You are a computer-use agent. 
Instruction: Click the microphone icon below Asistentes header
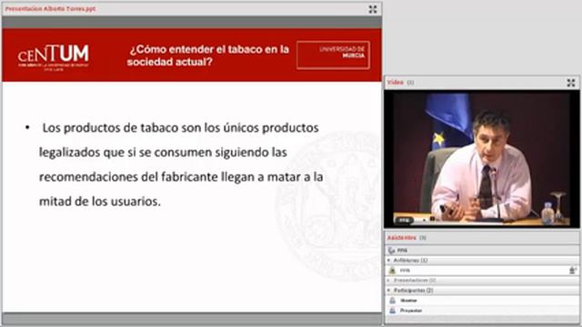[391, 251]
